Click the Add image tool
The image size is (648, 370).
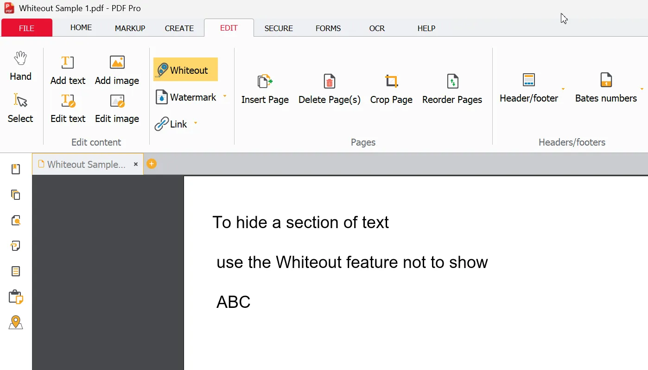pos(117,70)
